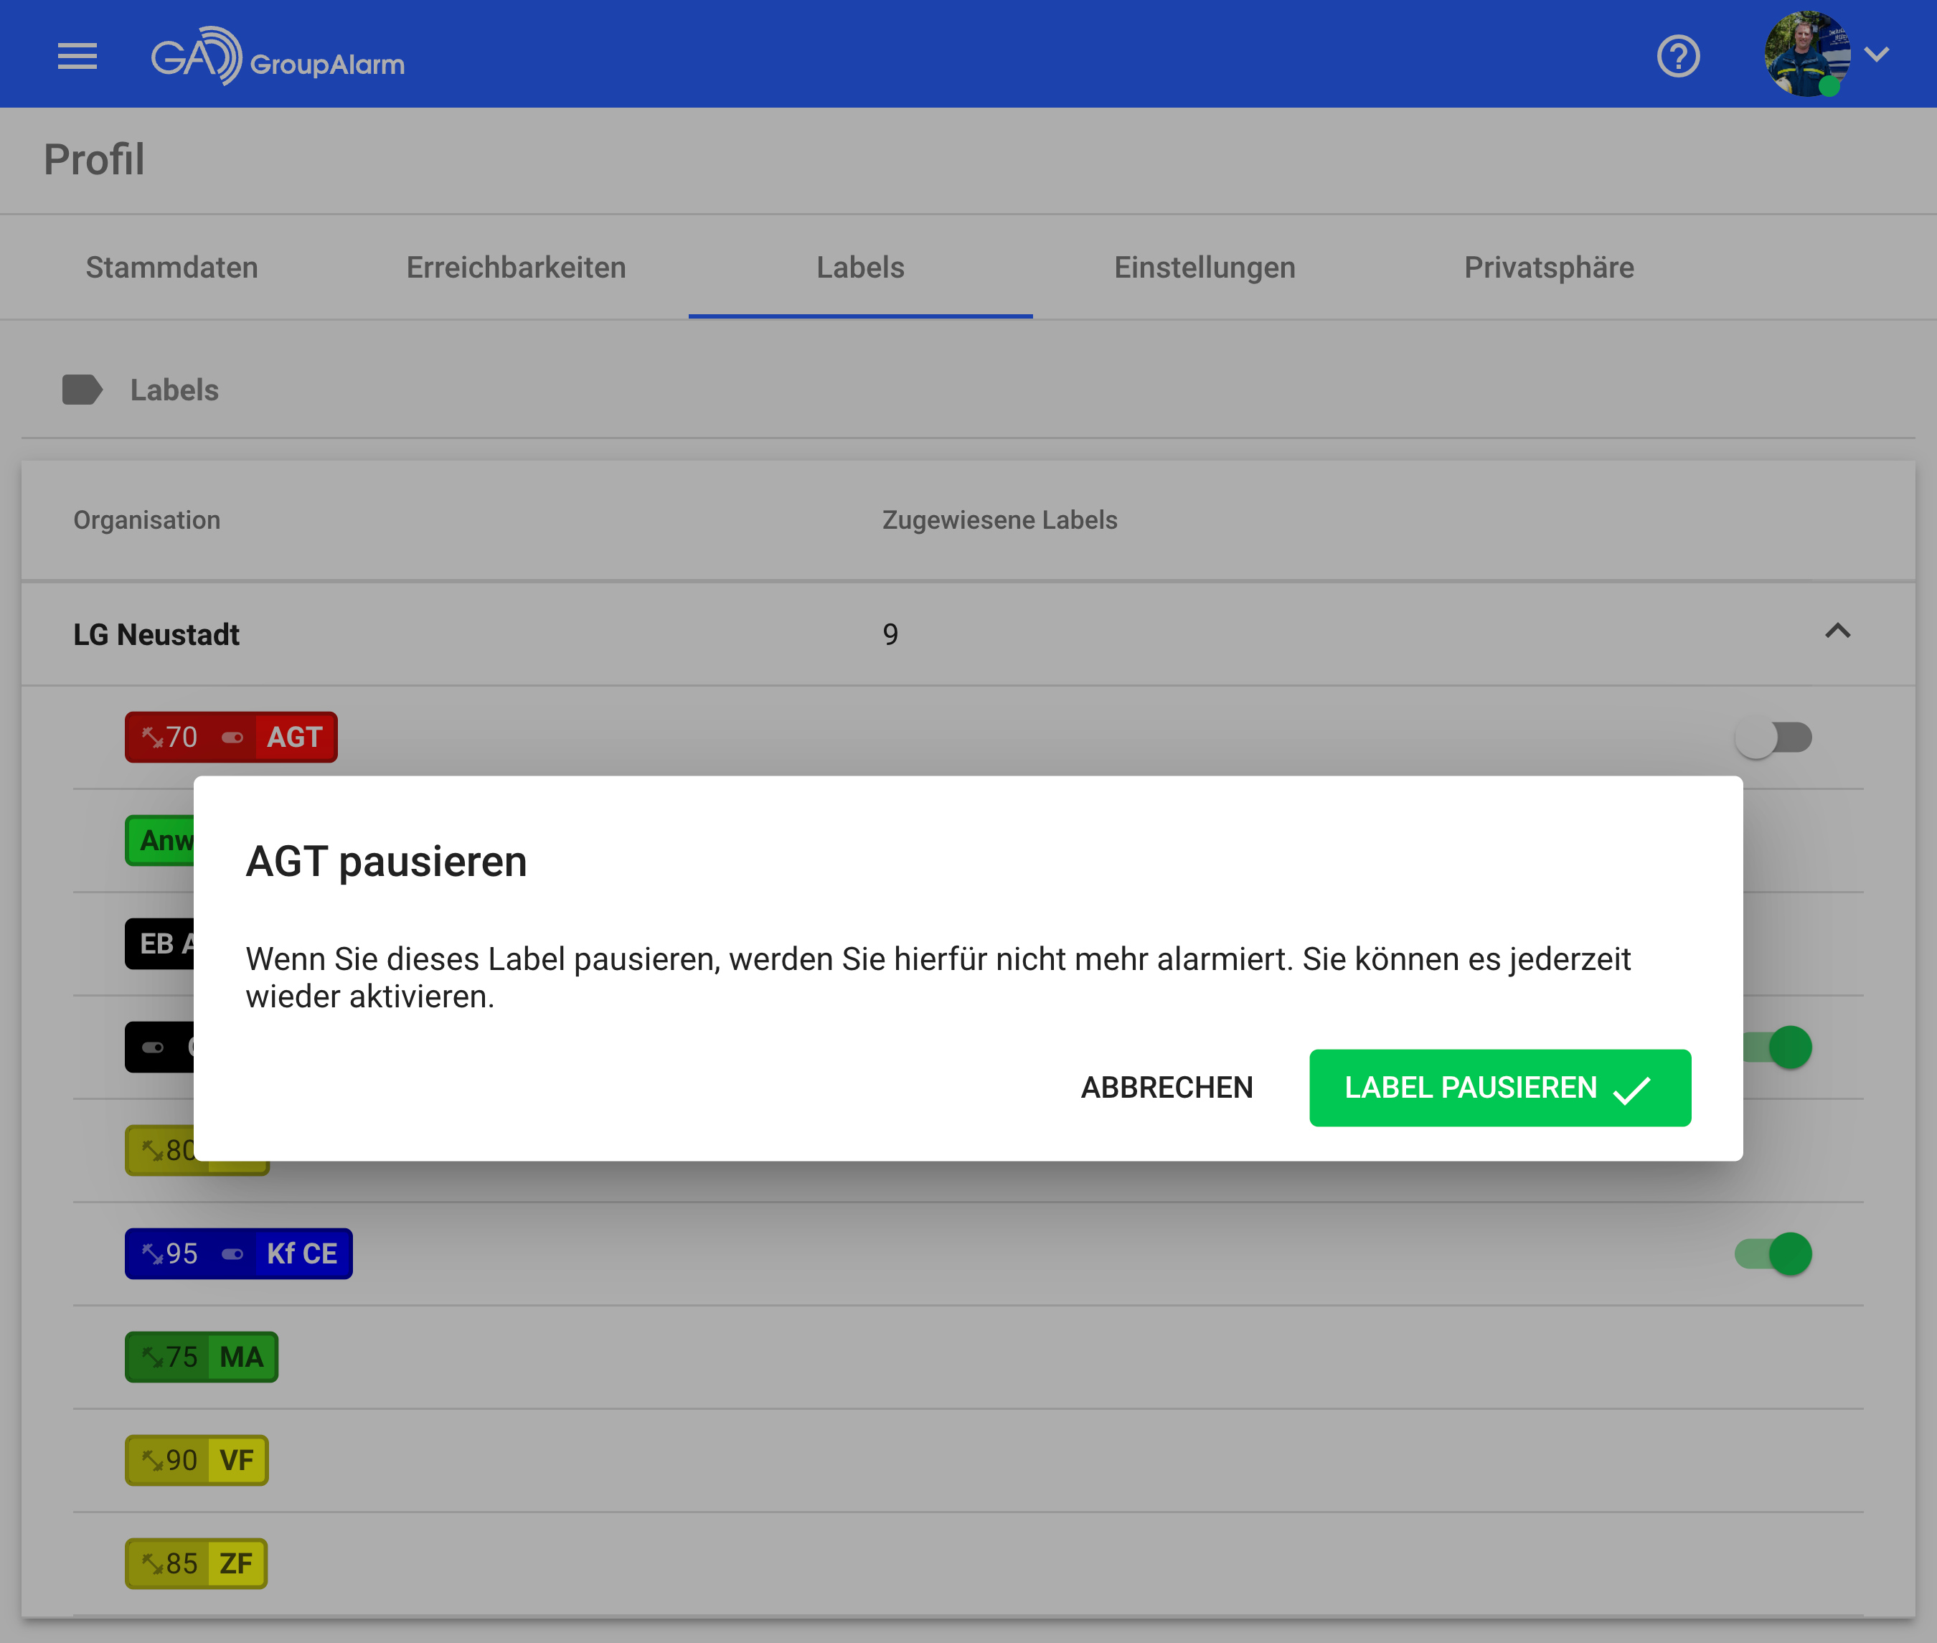Viewport: 1937px width, 1643px height.
Task: Expand the account dropdown arrow
Action: tap(1877, 54)
